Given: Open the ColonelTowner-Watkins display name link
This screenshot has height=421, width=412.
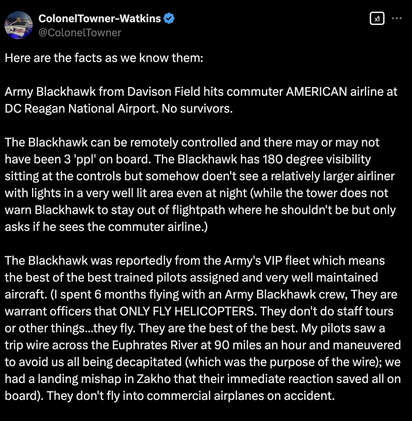Looking at the screenshot, I should pos(99,18).
